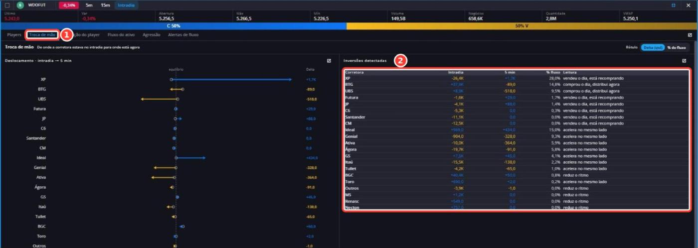The width and height of the screenshot is (698, 248).
Task: Select the Santander row in the inversions table
Action: 517,117
